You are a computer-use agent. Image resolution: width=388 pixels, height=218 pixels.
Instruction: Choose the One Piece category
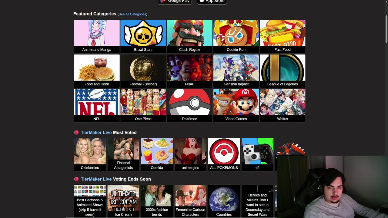point(143,105)
